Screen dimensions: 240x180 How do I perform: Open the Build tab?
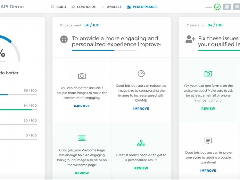58,7
